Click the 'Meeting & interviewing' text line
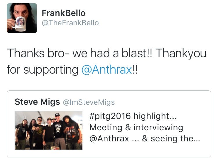 136,127
